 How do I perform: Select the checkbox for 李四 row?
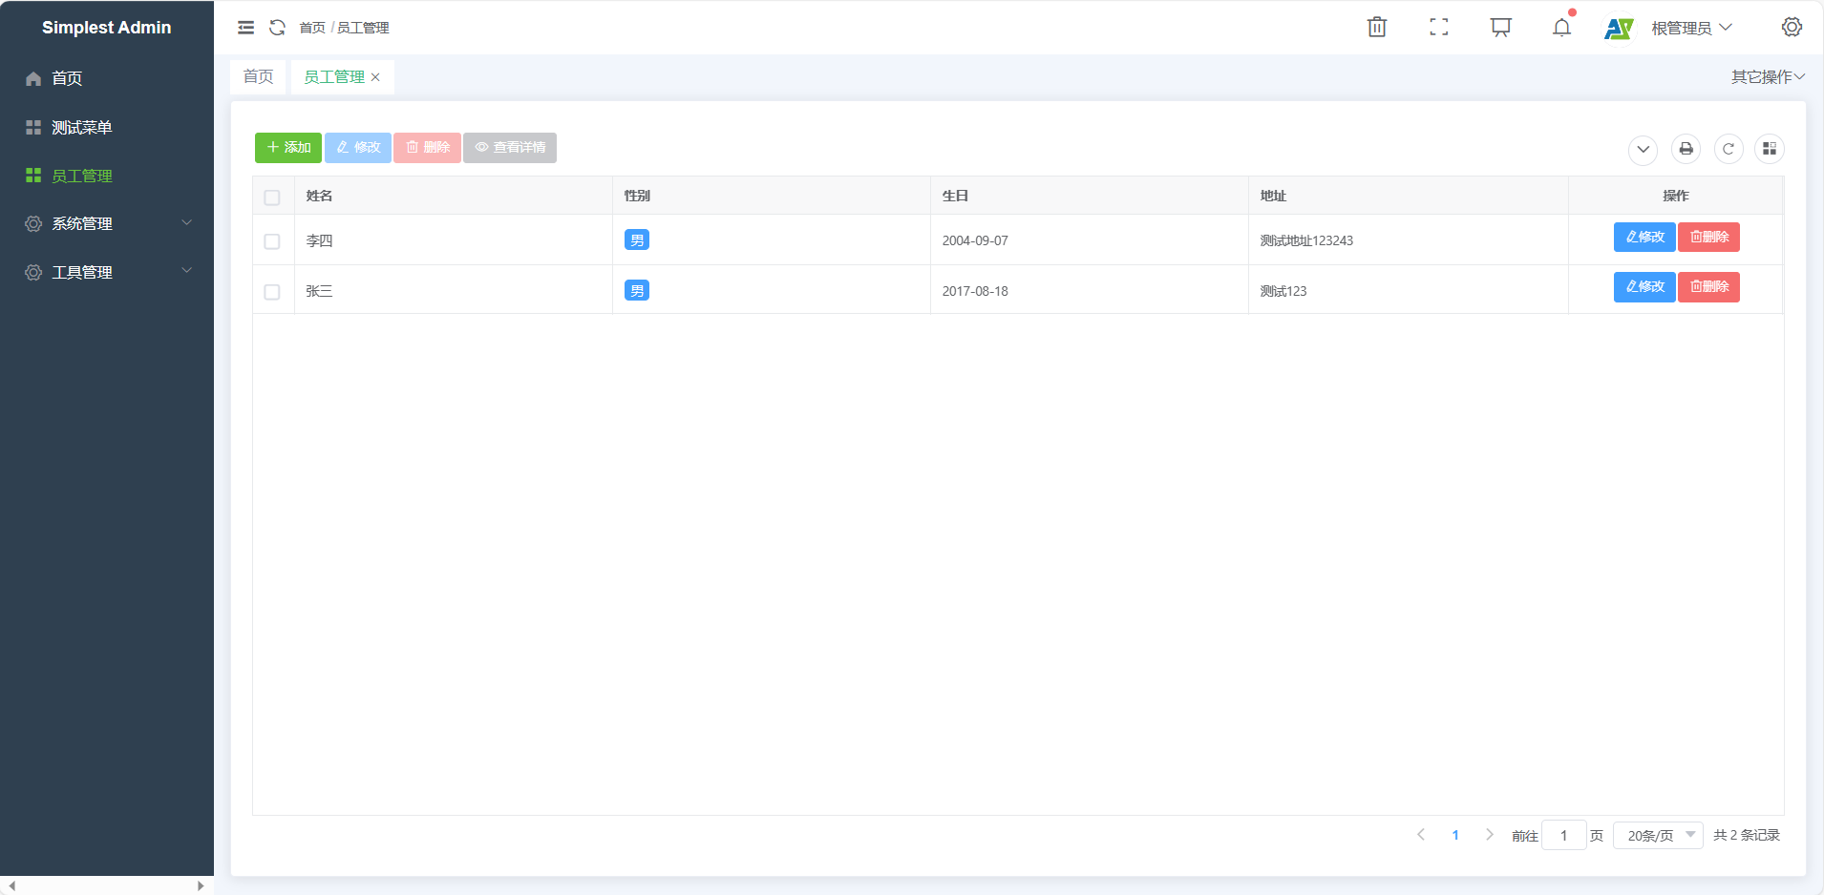272,241
